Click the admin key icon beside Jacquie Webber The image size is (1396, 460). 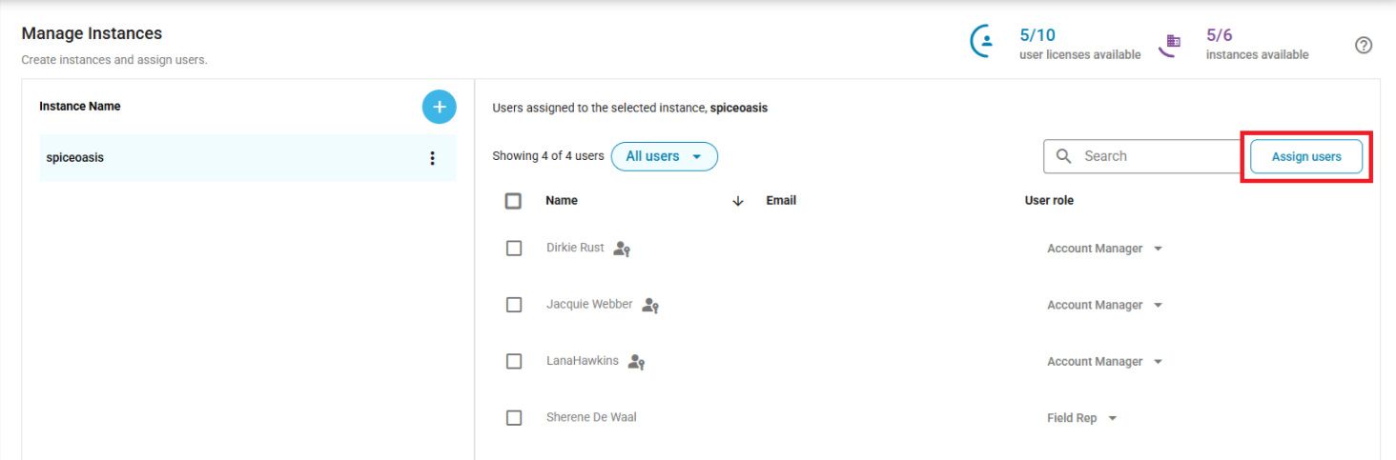point(650,306)
